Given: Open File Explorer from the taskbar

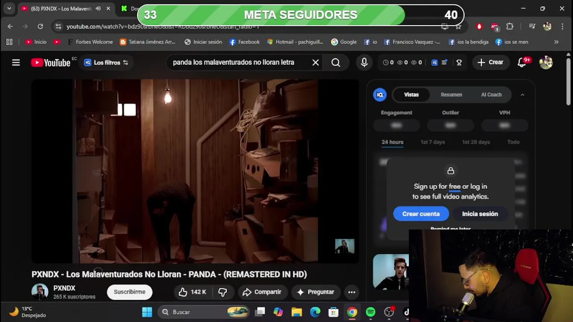Looking at the screenshot, I should [297, 312].
